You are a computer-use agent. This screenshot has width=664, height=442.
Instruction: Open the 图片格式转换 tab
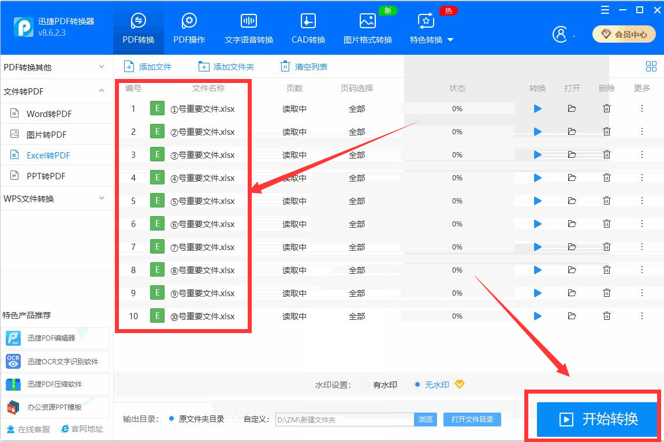pyautogui.click(x=368, y=26)
